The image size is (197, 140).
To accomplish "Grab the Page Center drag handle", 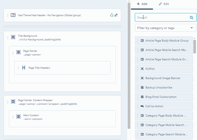I will 13,53.
